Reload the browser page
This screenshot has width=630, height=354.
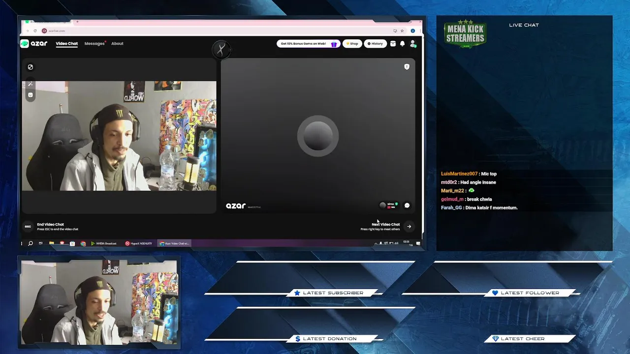click(x=35, y=30)
